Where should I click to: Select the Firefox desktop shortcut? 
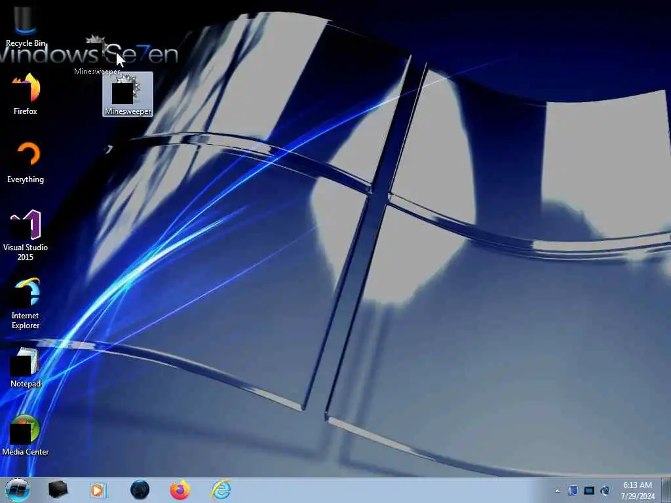point(26,94)
